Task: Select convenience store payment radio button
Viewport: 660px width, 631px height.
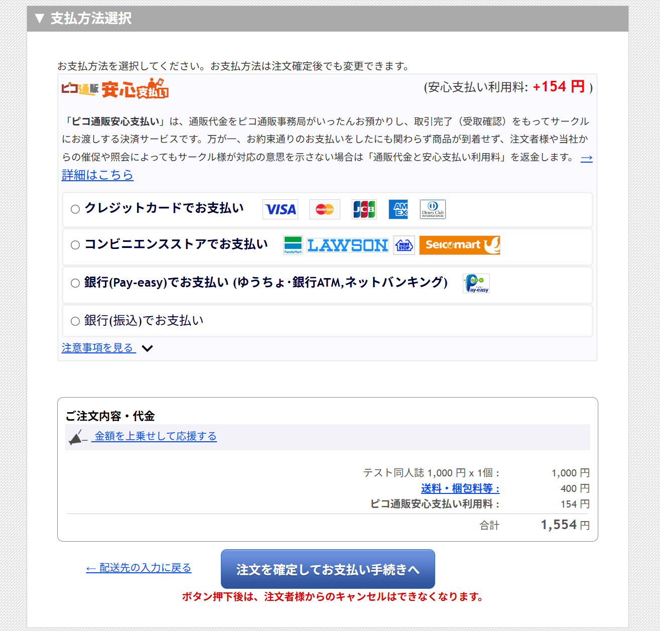Action: (75, 245)
